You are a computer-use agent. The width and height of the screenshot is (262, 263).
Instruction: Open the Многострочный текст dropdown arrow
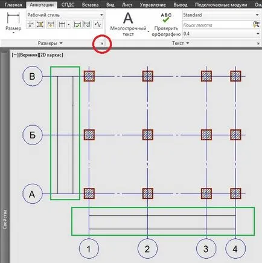[149, 31]
